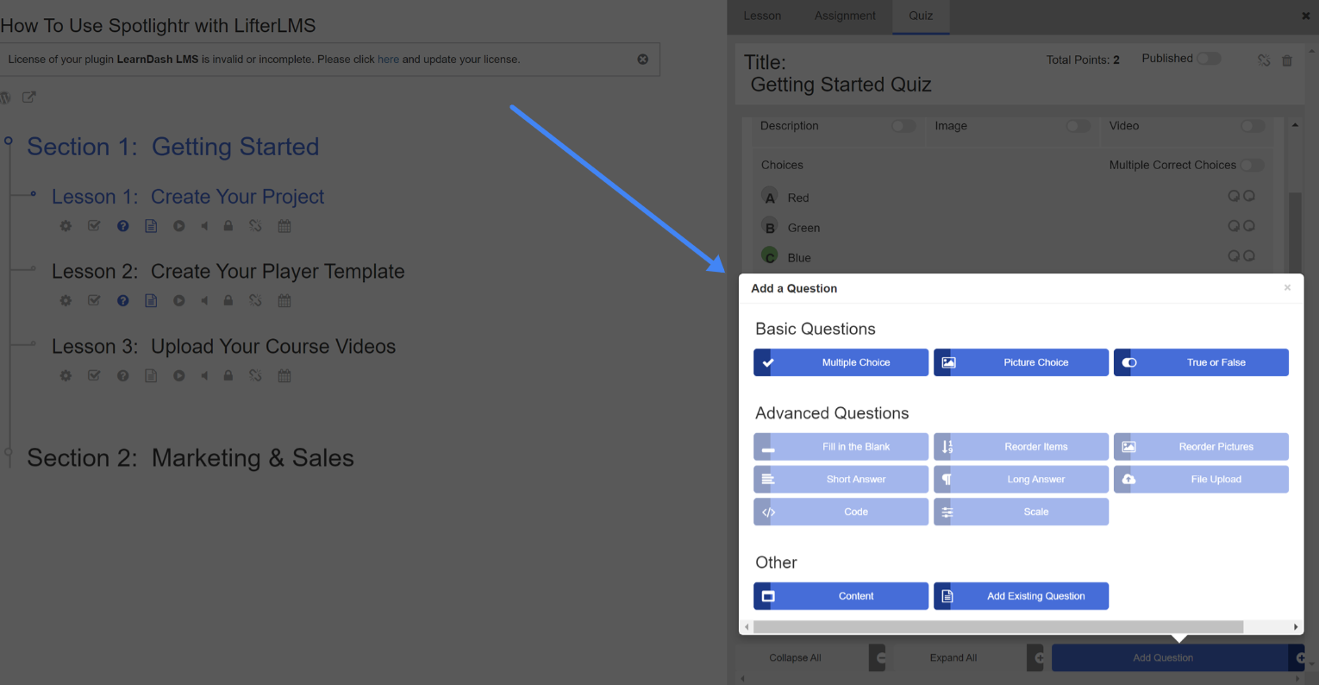1319x685 pixels.
Task: Switch to the Lesson tab
Action: click(x=762, y=16)
